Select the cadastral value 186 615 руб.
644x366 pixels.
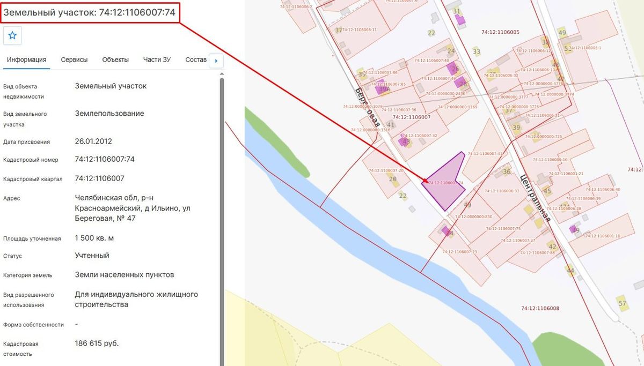(x=97, y=343)
